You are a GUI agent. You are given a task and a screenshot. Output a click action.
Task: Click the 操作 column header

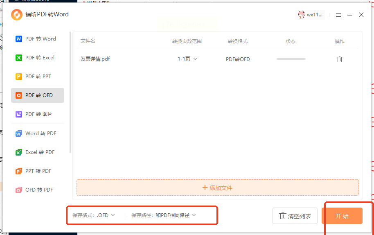[339, 41]
